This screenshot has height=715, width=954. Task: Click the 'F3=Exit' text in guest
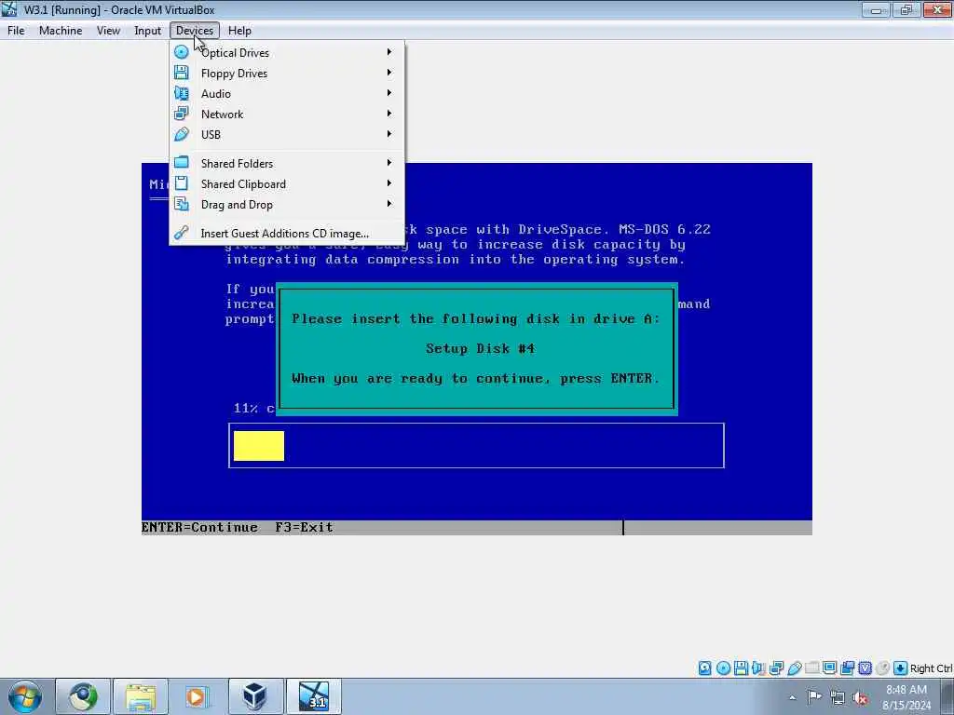pyautogui.click(x=304, y=527)
